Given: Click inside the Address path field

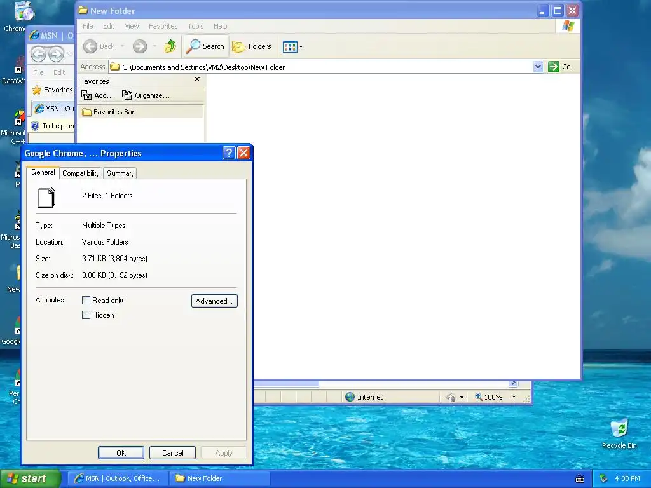Looking at the screenshot, I should tap(320, 67).
